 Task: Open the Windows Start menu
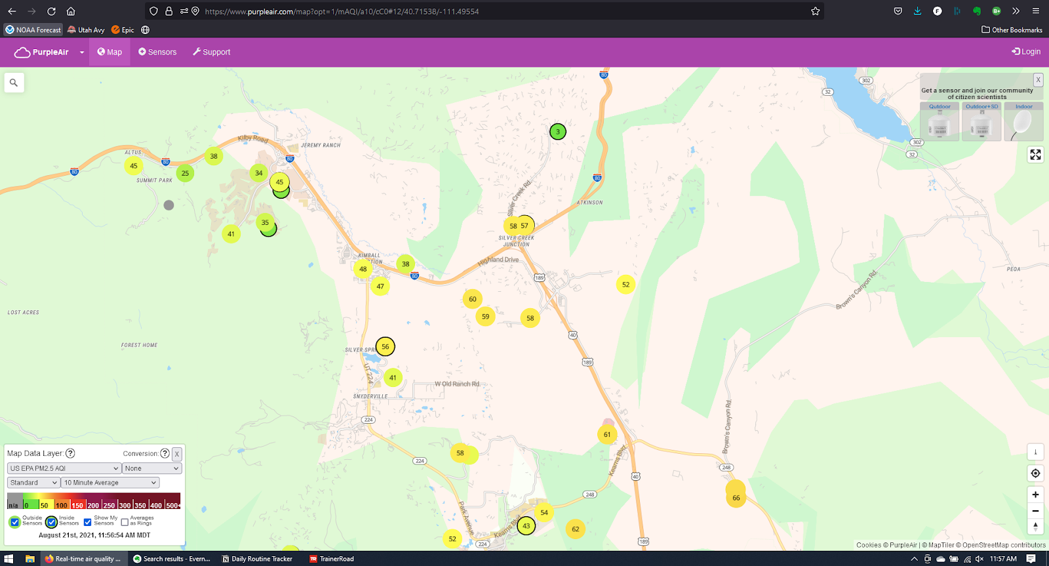(x=9, y=559)
